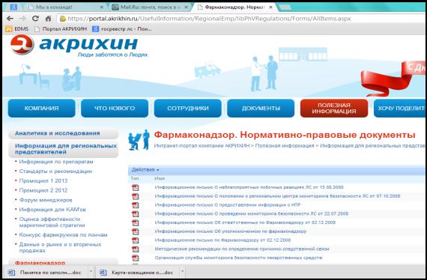Click the browser Back arrow
Screen dimensions: 427x280
tap(10, 19)
